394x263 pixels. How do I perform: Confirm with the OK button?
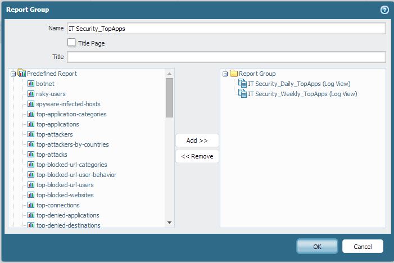click(317, 246)
